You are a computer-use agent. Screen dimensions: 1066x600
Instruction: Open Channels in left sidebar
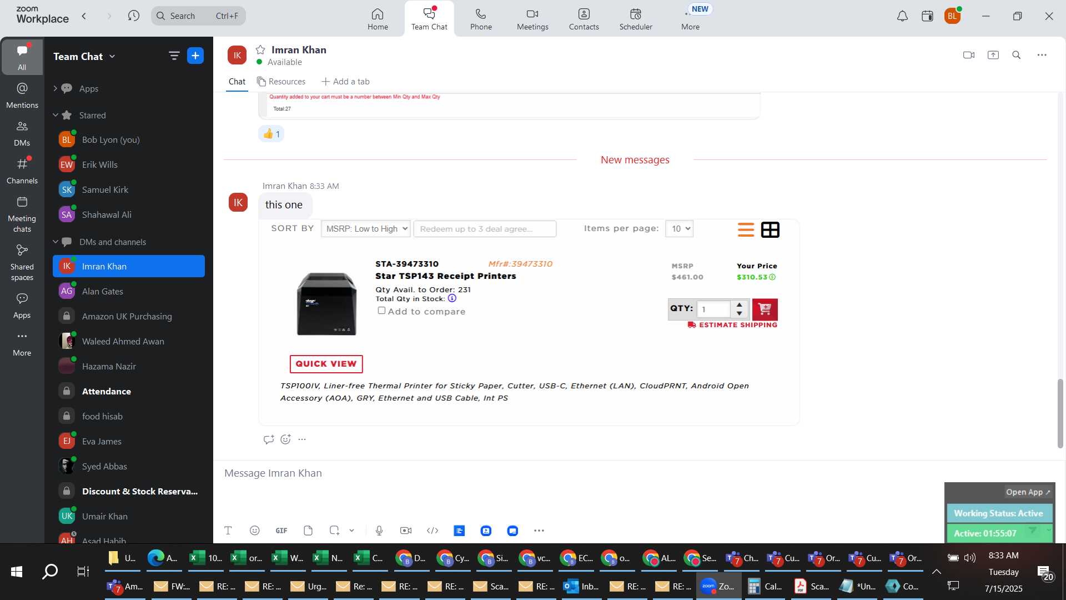(22, 171)
